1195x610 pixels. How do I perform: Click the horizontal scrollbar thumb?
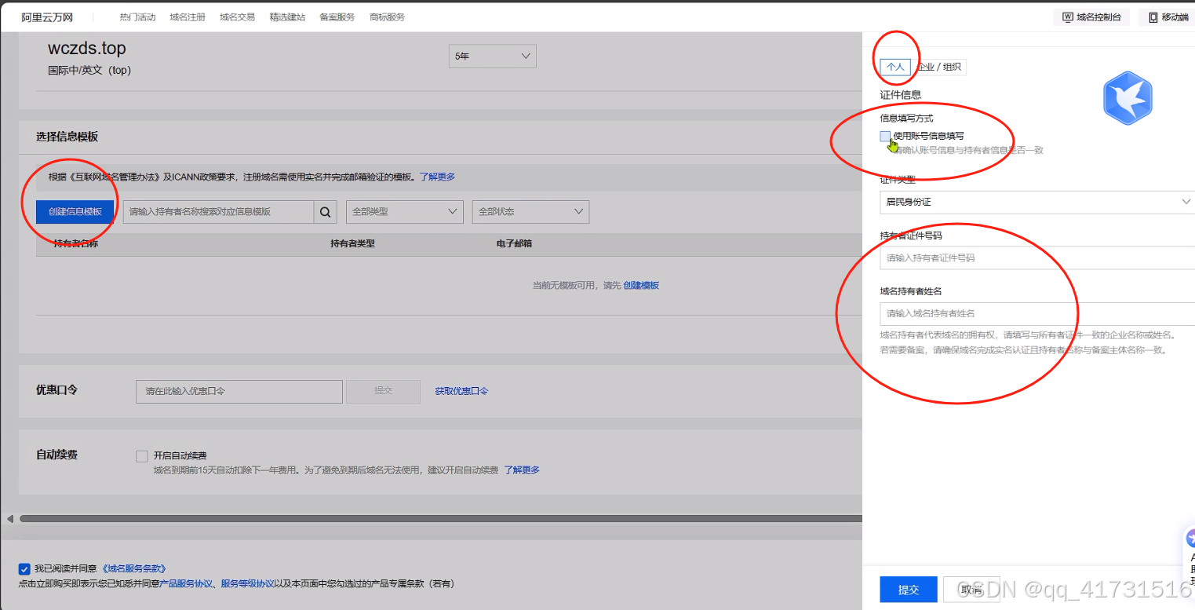point(439,518)
